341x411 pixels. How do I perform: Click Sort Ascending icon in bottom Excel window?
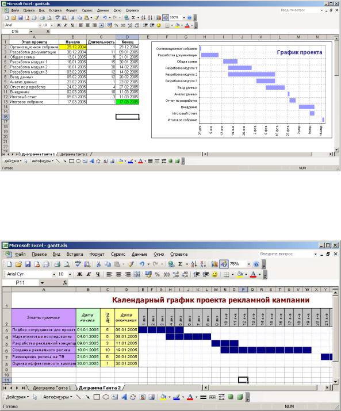[x=194, y=264]
